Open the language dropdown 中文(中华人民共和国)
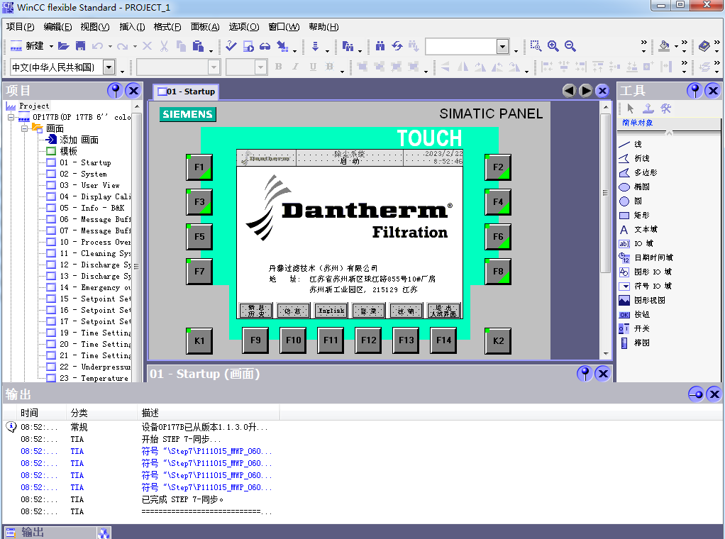The height and width of the screenshot is (539, 725). (x=109, y=67)
